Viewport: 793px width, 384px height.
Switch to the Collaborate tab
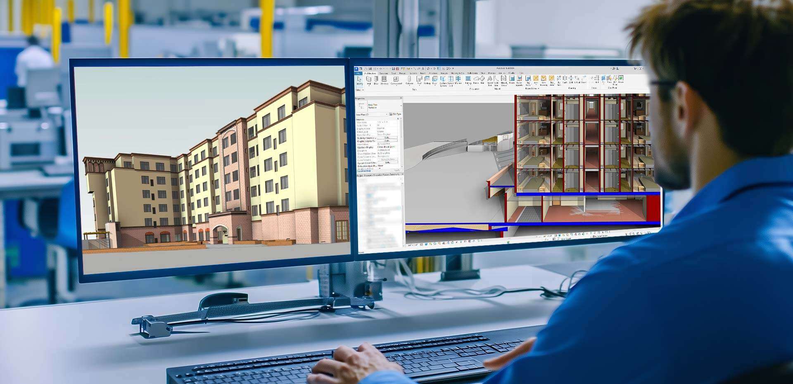(472, 73)
